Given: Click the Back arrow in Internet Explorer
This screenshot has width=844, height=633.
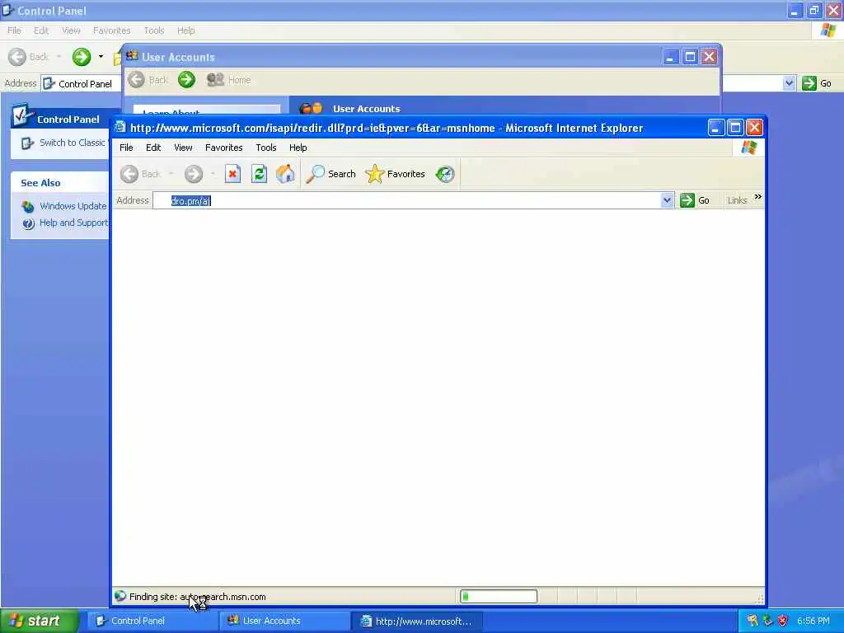Looking at the screenshot, I should [129, 174].
